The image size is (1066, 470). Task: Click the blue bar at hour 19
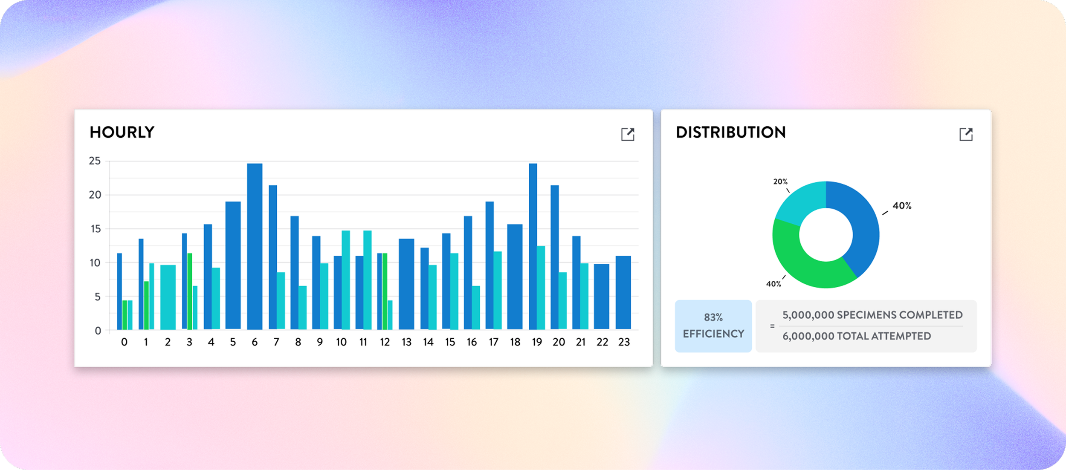[x=533, y=246]
